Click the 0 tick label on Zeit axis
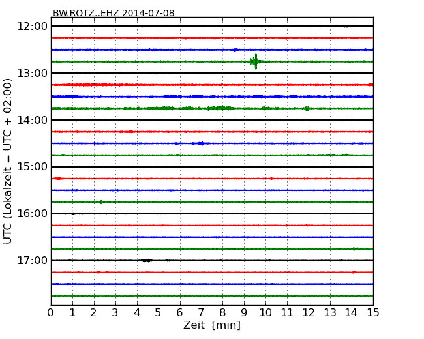This screenshot has width=424, height=339. click(51, 313)
